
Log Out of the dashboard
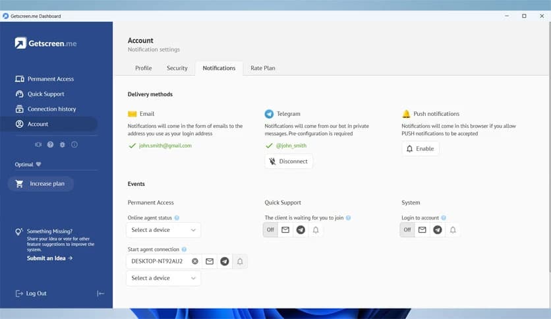[31, 293]
